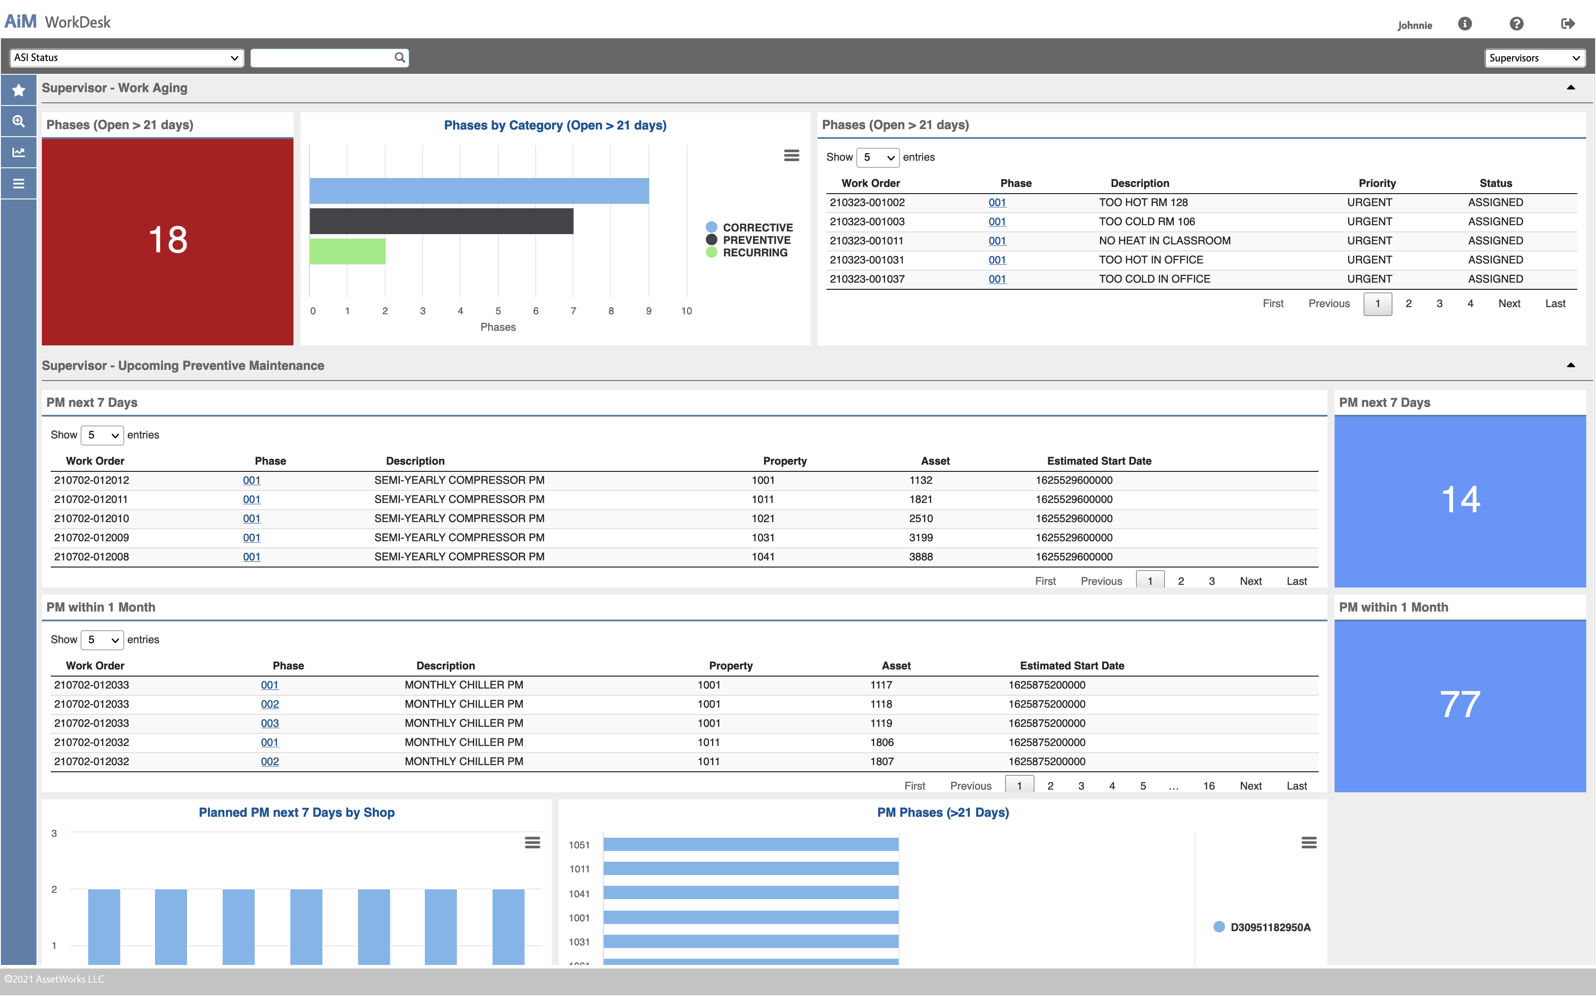Open the search magnifier sidebar icon
This screenshot has width=1596, height=997.
pos(18,122)
